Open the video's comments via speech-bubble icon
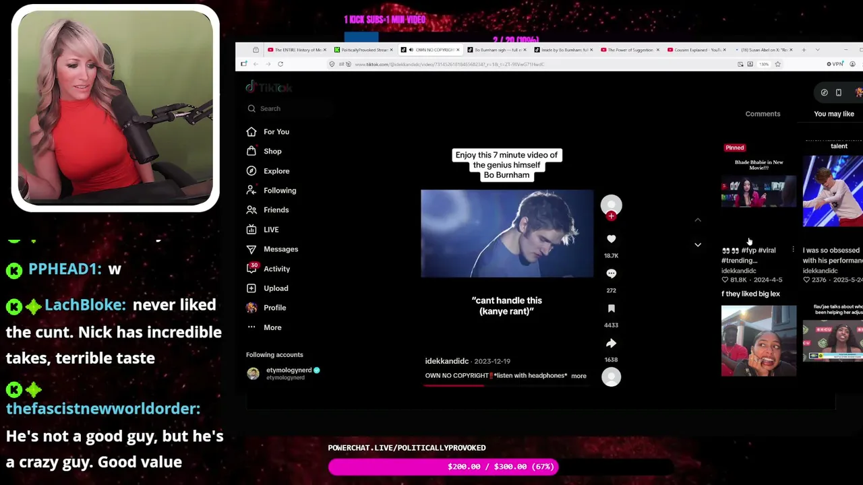Image resolution: width=863 pixels, height=485 pixels. tap(611, 273)
